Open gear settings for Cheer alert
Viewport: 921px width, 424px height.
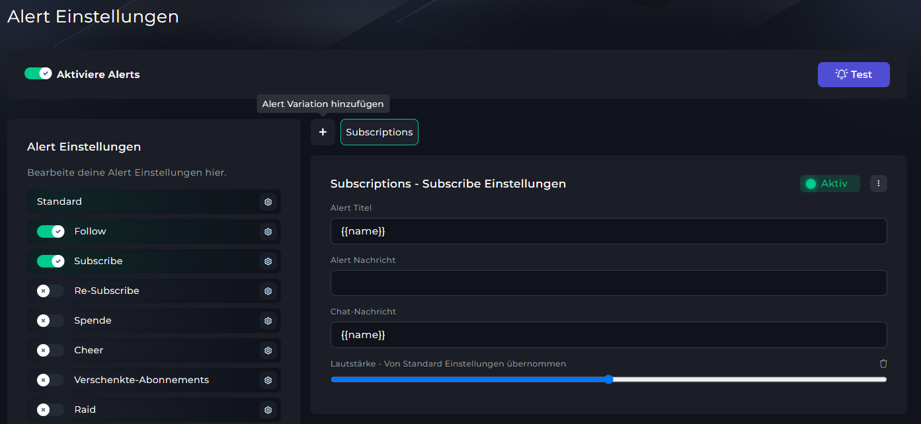click(x=268, y=350)
